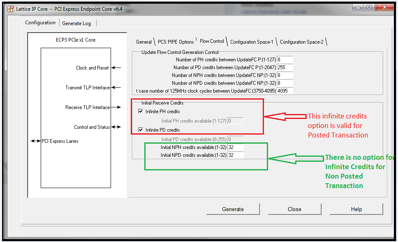The image size is (398, 242).
Task: Select the Flow Control tab
Action: (212, 41)
